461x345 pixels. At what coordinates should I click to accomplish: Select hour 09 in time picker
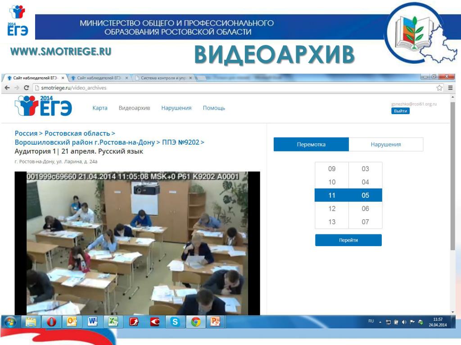tap(332, 169)
